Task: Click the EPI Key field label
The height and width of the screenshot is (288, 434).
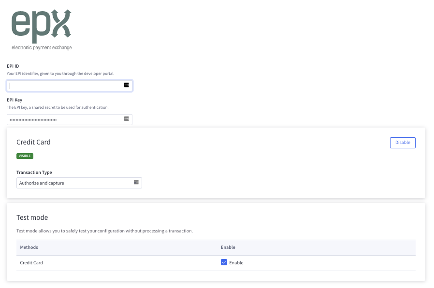Action: [x=14, y=100]
